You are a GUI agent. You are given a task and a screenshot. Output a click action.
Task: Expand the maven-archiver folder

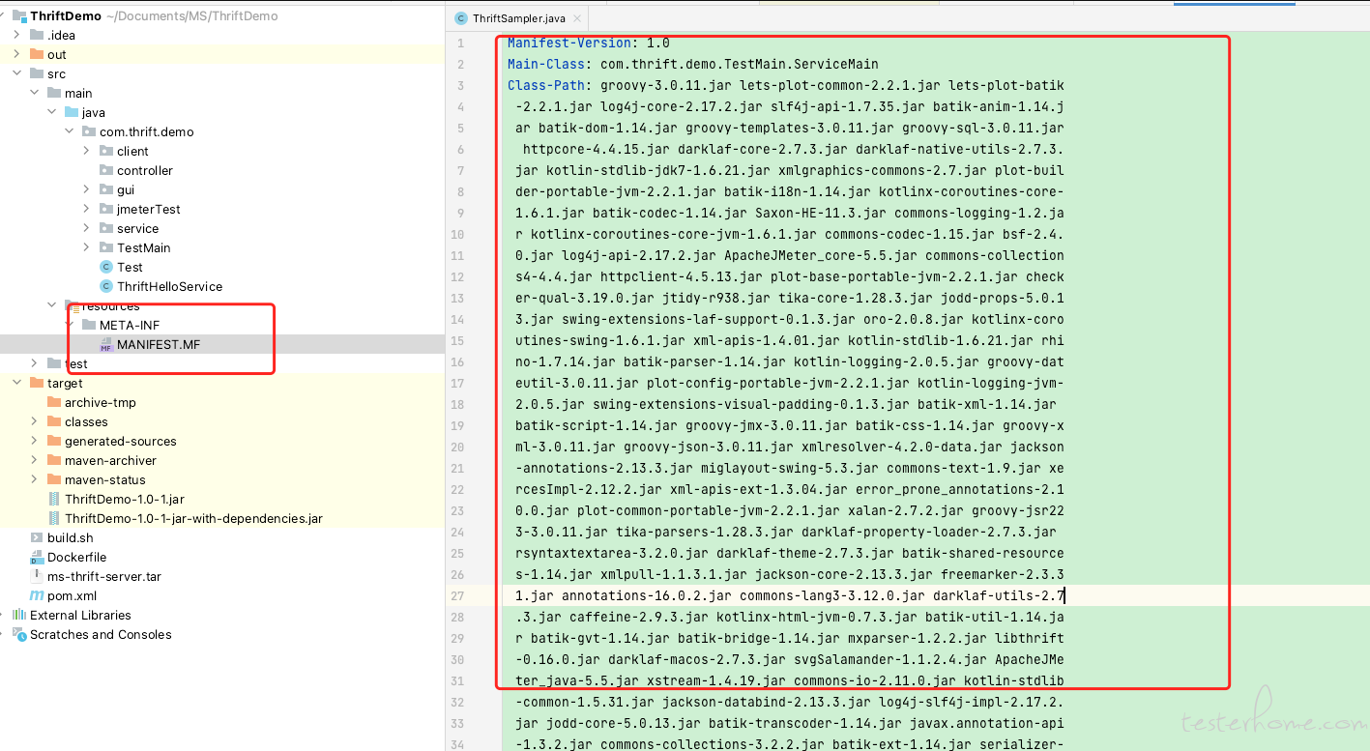coord(36,460)
